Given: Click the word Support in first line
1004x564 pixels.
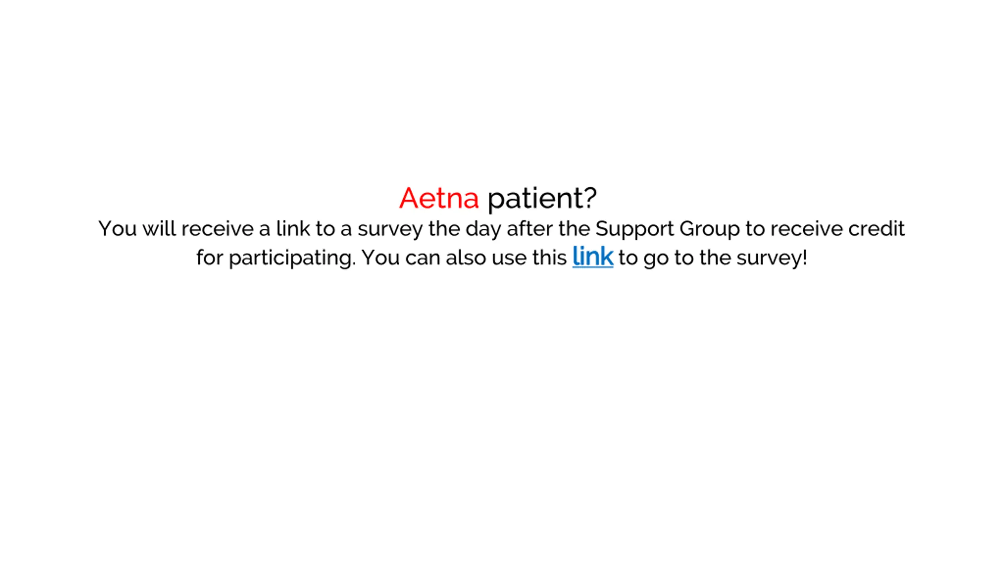Looking at the screenshot, I should coord(635,230).
